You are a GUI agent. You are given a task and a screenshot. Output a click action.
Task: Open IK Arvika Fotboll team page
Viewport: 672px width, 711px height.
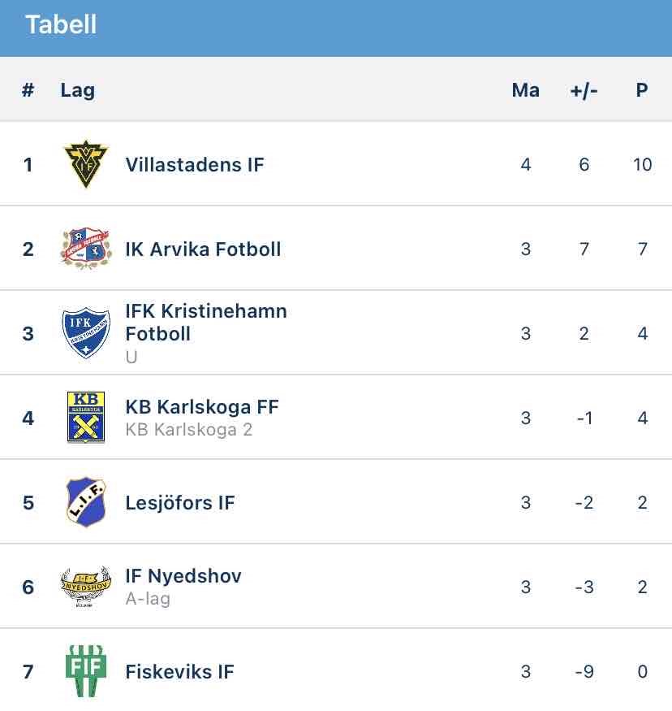(x=203, y=249)
